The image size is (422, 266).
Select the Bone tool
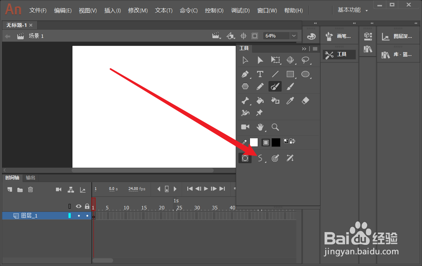click(x=245, y=100)
